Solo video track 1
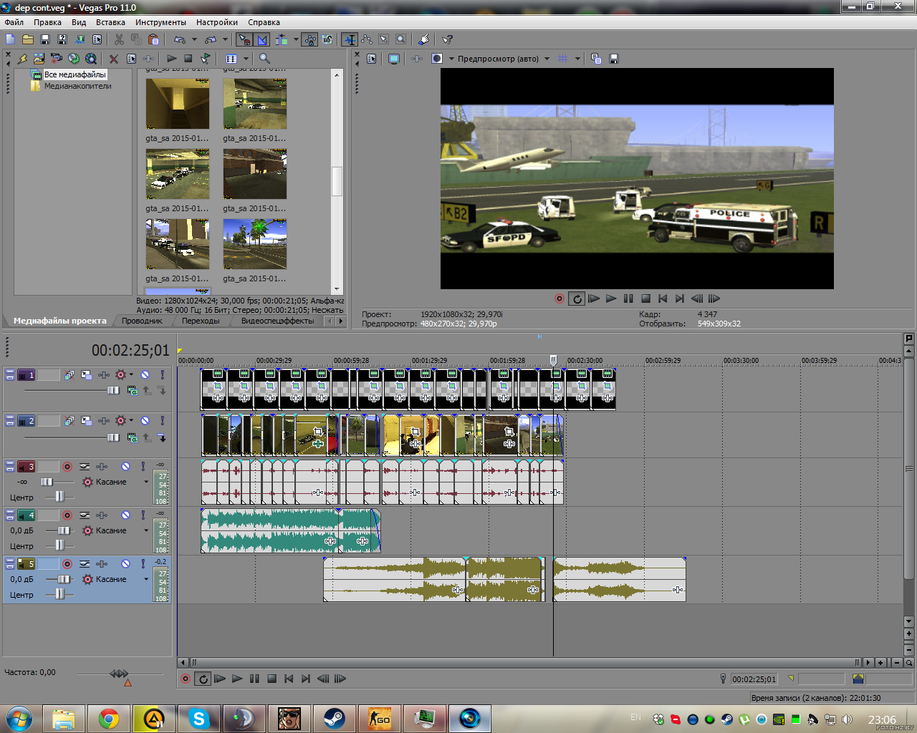Screen dimensions: 917x733 coord(163,375)
